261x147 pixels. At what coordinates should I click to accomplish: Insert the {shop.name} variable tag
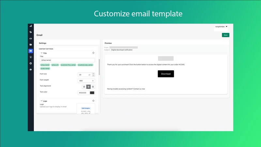(x=45, y=65)
